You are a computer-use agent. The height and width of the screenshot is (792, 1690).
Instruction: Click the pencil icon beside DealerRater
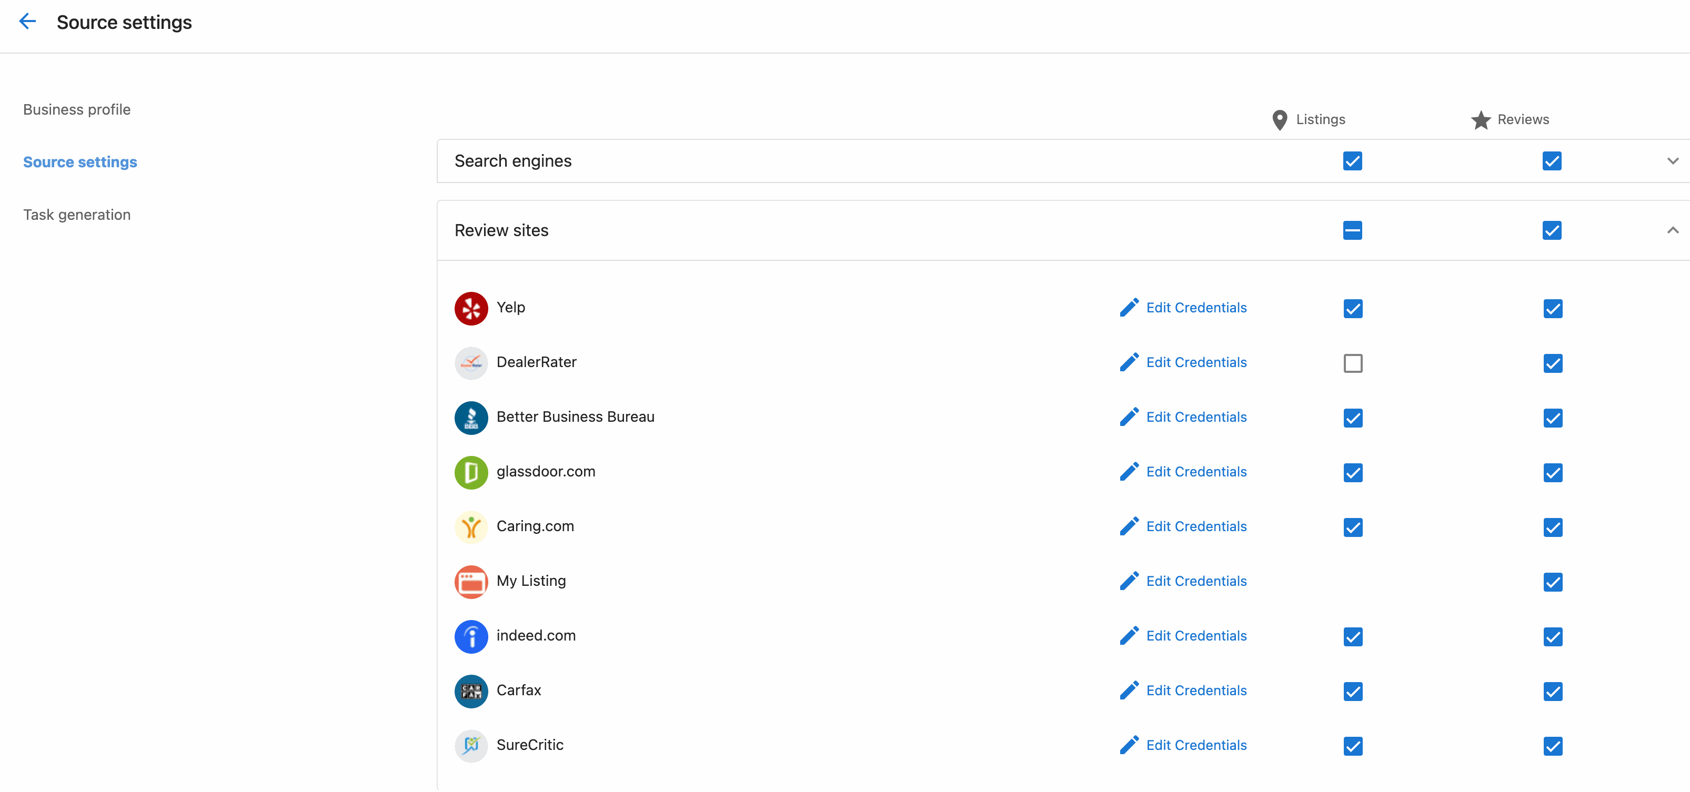click(1129, 362)
